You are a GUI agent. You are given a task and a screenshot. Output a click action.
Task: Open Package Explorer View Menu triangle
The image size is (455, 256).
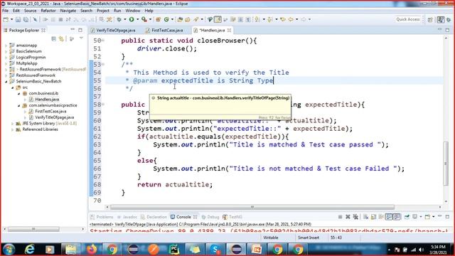81,38
